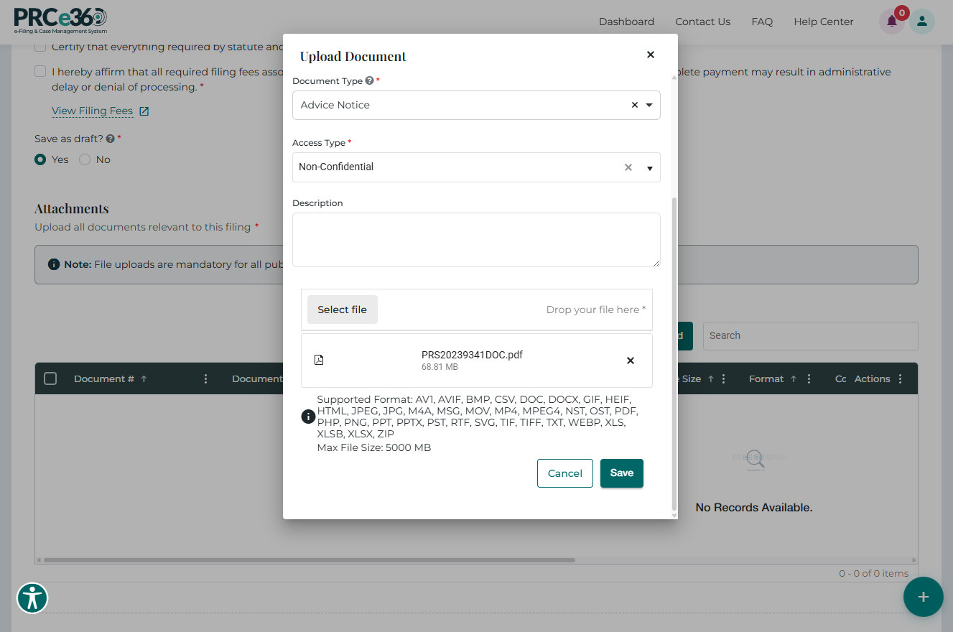This screenshot has width=953, height=632.
Task: Clear the Advice Notice selection
Action: point(635,105)
